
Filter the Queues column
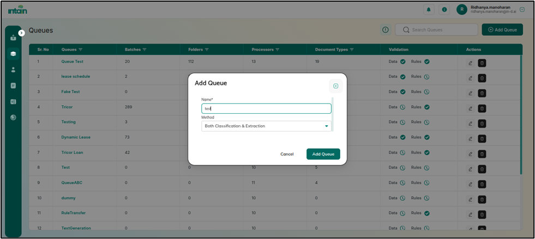[x=81, y=50]
